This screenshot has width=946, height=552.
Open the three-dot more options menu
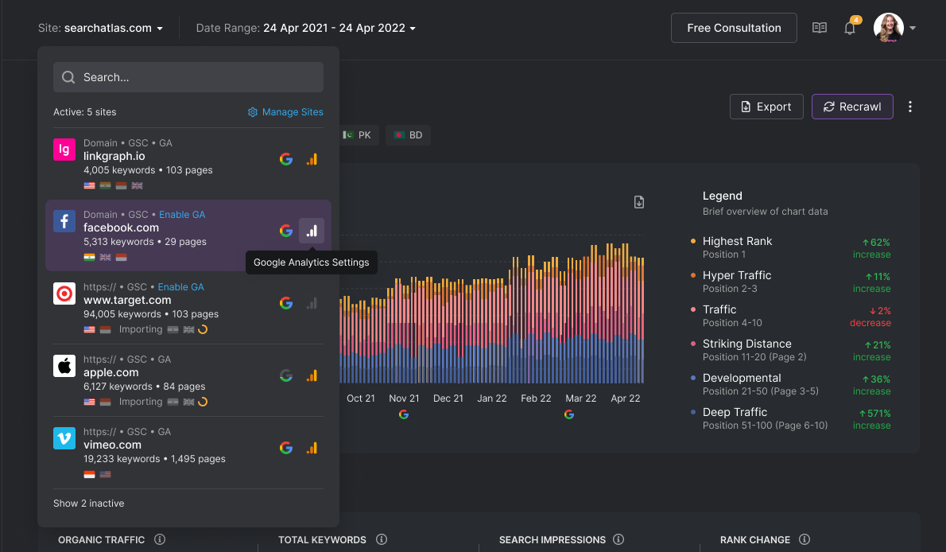click(909, 107)
